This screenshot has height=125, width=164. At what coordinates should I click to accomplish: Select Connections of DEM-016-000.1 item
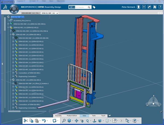click(30, 104)
